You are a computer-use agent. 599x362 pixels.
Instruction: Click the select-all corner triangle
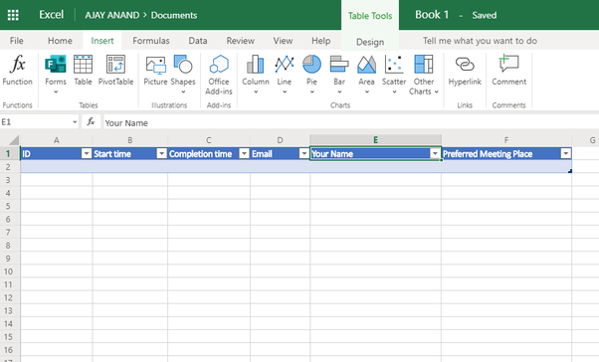14,140
